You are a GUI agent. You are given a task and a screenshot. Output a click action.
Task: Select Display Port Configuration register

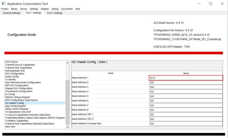click(x=19, y=88)
